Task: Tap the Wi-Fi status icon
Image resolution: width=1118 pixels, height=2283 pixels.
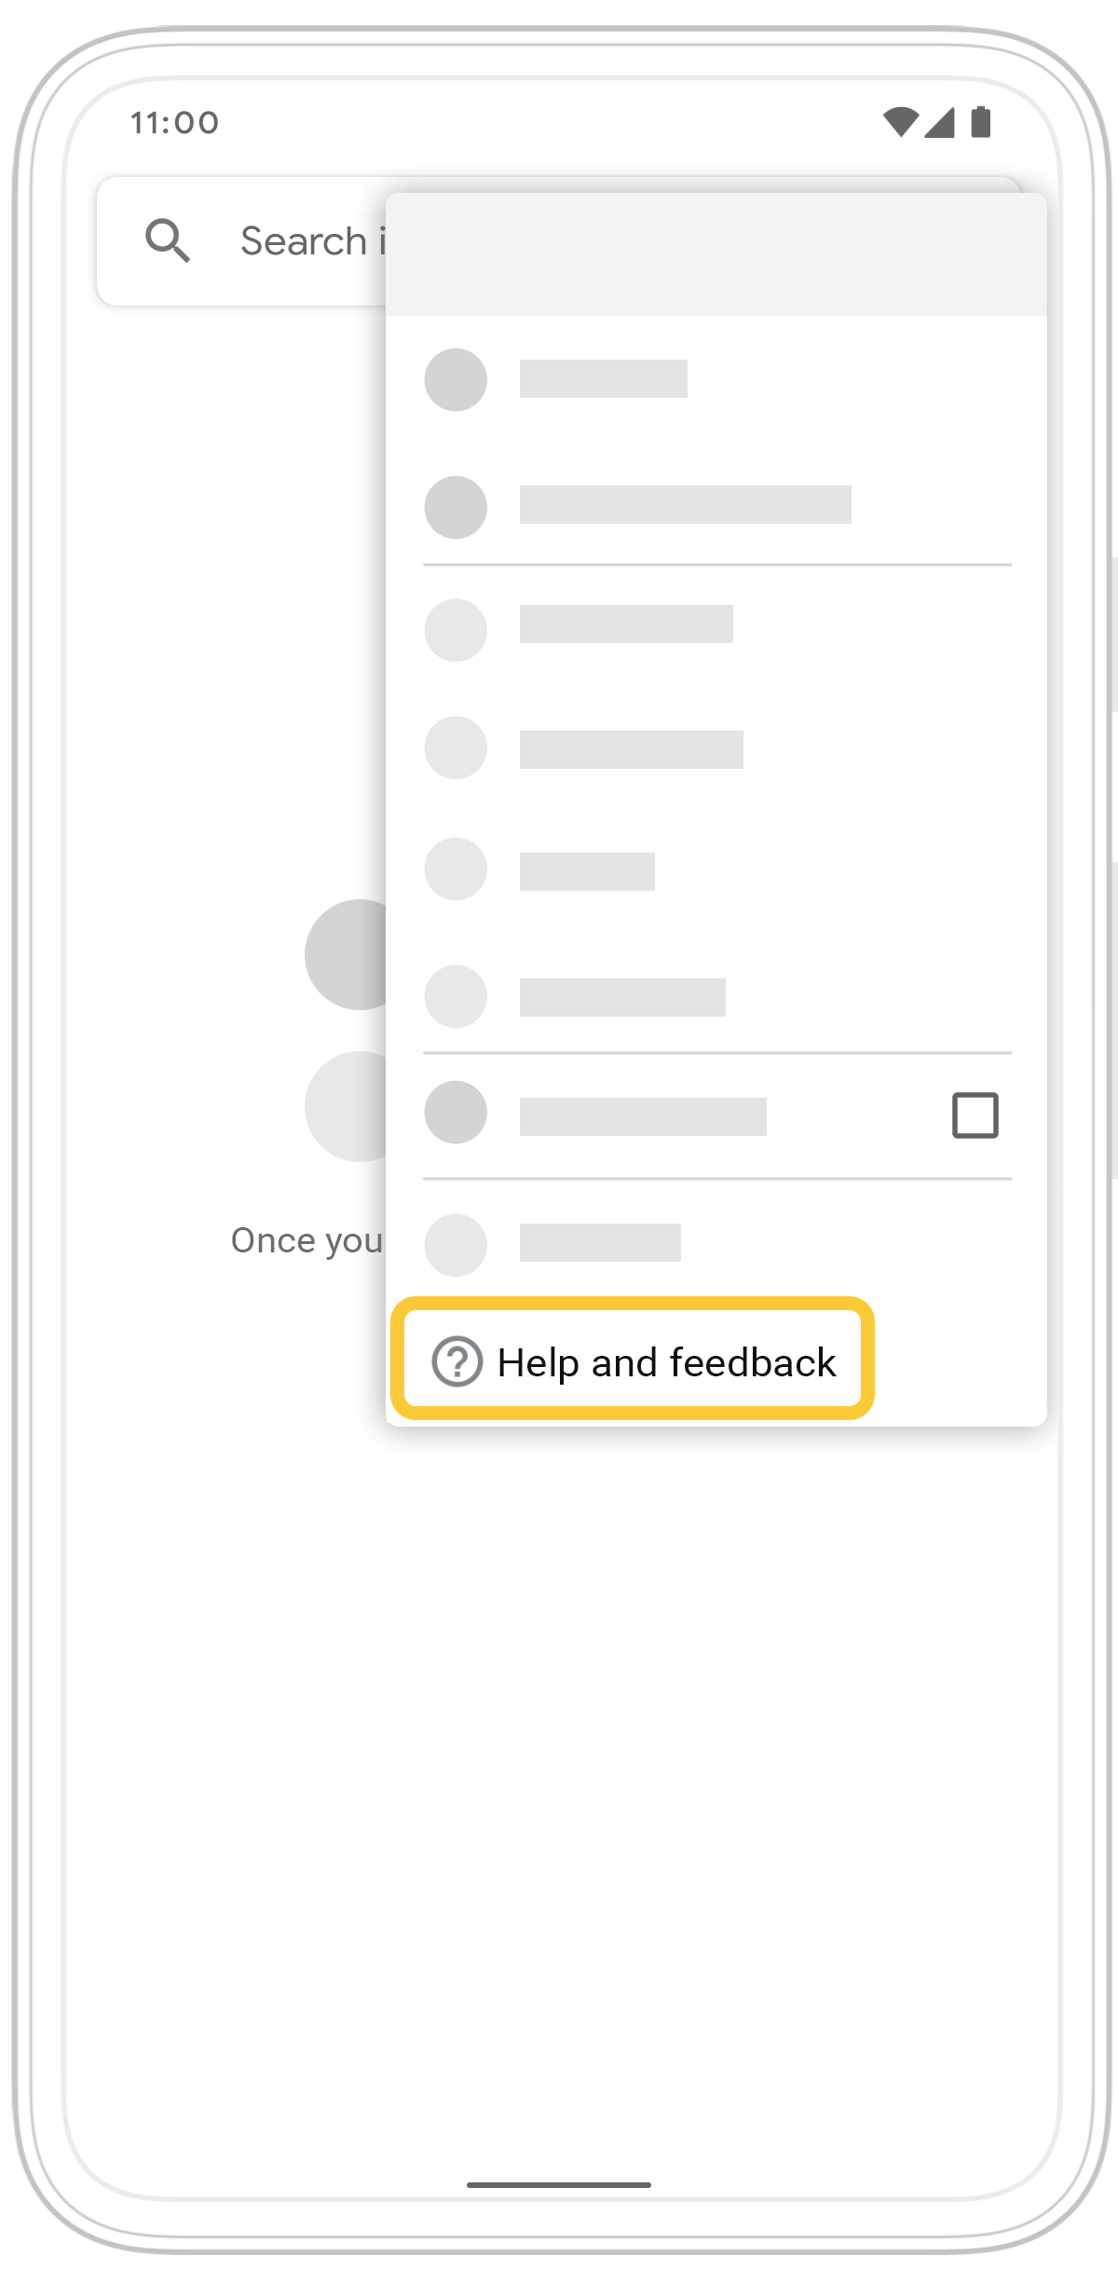Action: pos(901,122)
